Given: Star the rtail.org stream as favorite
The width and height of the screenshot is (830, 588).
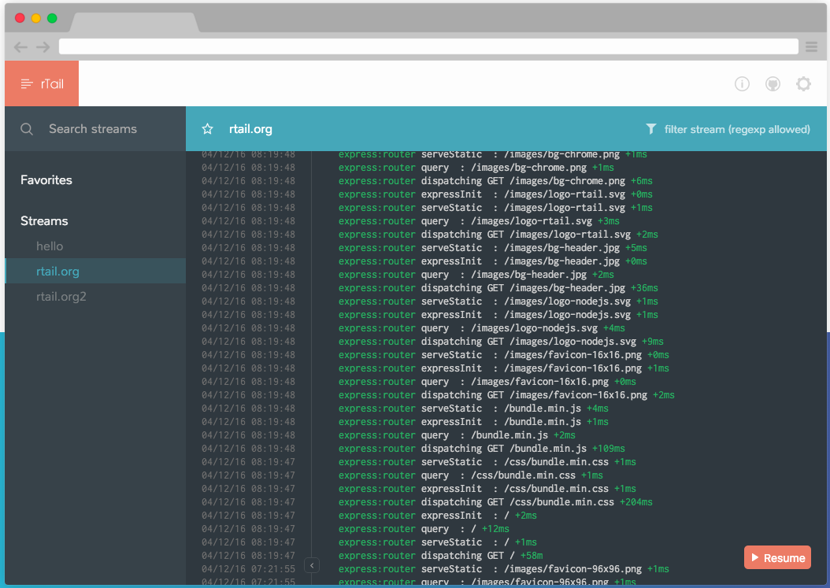Looking at the screenshot, I should click(x=208, y=128).
